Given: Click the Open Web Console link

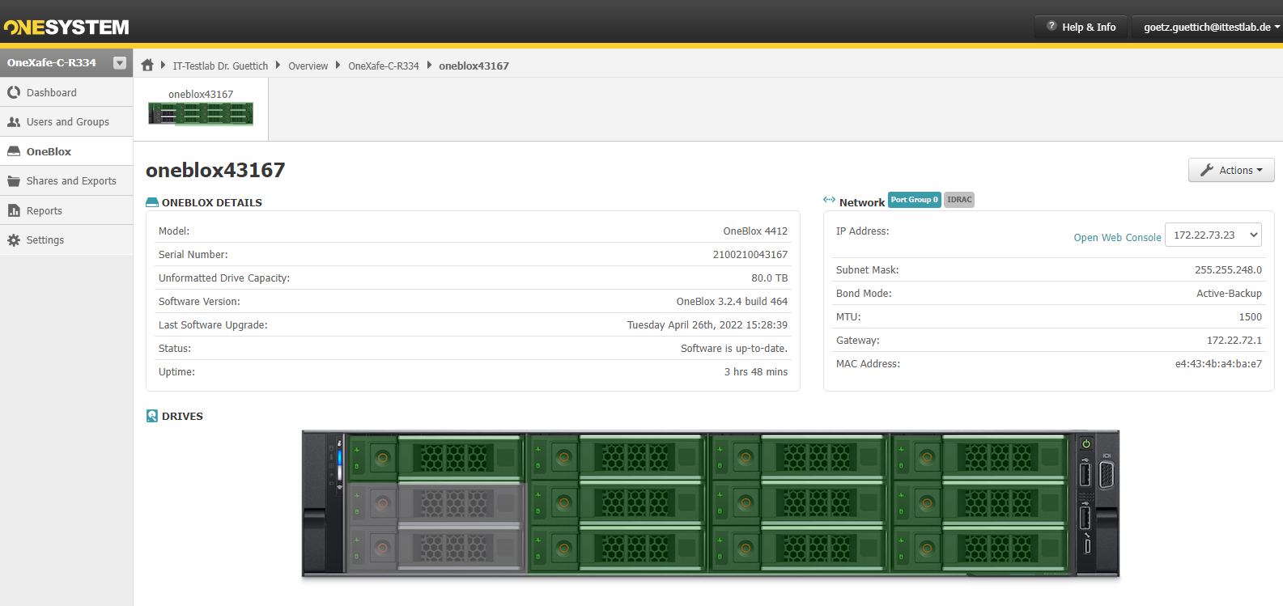Looking at the screenshot, I should (1116, 238).
